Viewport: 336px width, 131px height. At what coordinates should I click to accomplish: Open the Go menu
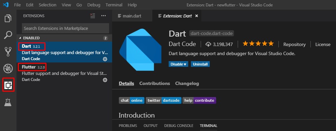point(79,5)
